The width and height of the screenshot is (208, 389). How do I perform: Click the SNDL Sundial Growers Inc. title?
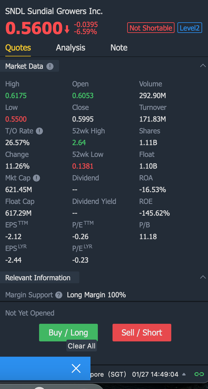point(54,11)
